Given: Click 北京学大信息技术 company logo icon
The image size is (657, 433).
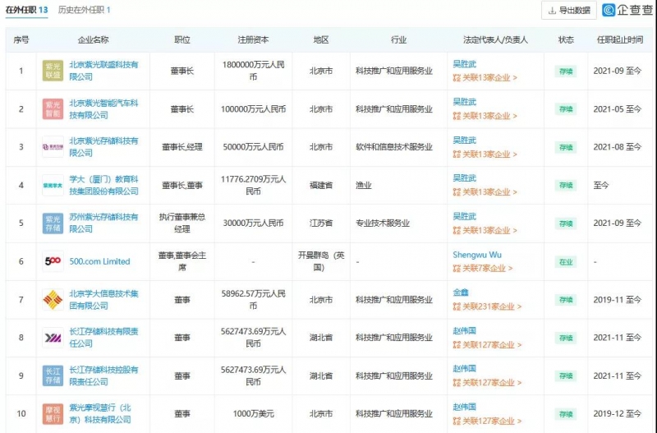Looking at the screenshot, I should (53, 299).
